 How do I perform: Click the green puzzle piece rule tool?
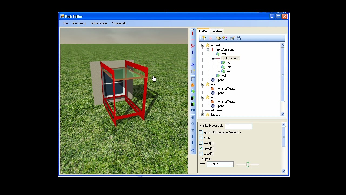point(192,91)
